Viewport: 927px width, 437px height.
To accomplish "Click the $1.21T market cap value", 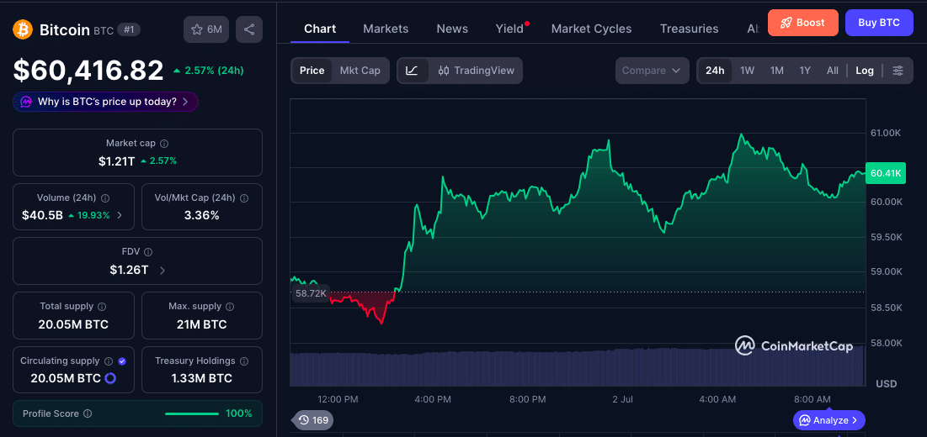I will (117, 161).
